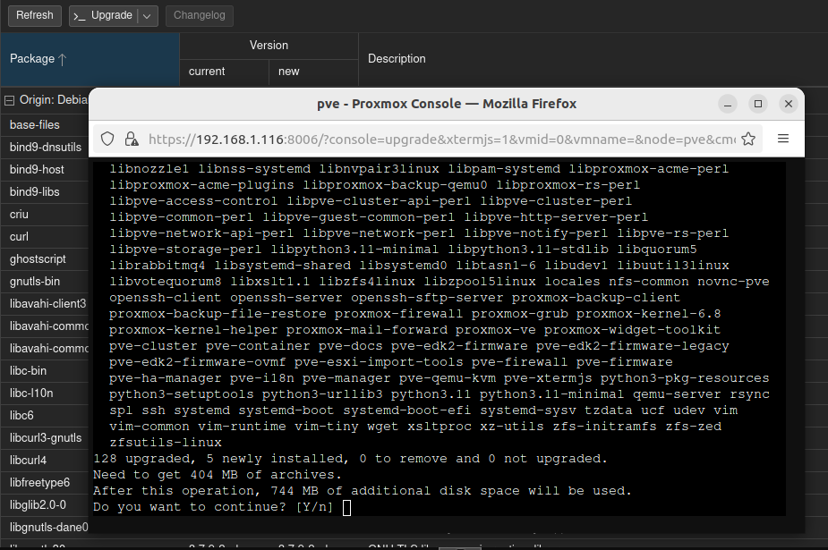Click the tracking protection shield icon
The image size is (828, 550).
coord(107,139)
